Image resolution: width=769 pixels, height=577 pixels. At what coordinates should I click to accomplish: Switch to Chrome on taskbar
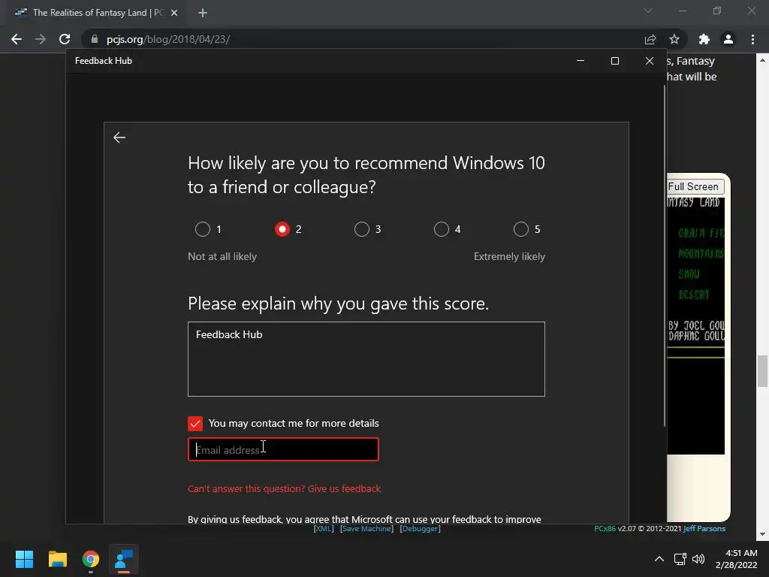point(91,559)
